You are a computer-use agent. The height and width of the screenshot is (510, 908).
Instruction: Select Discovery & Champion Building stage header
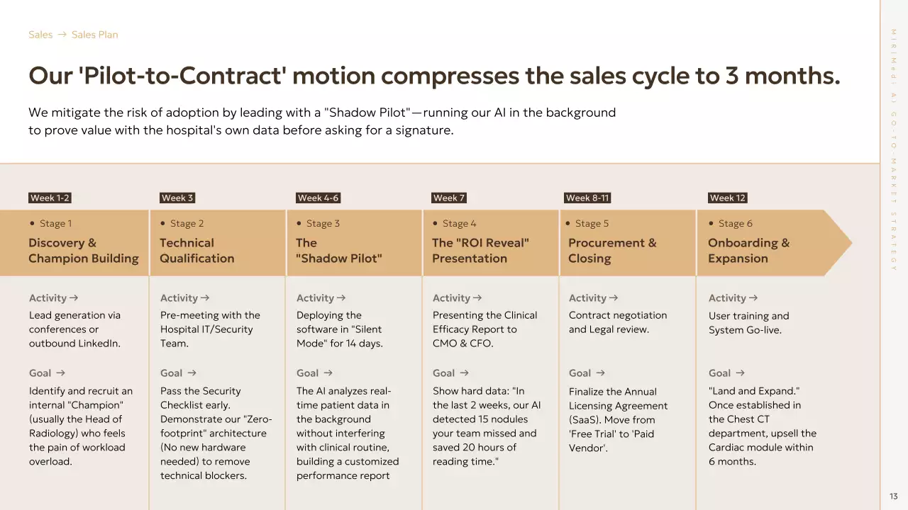pyautogui.click(x=83, y=251)
